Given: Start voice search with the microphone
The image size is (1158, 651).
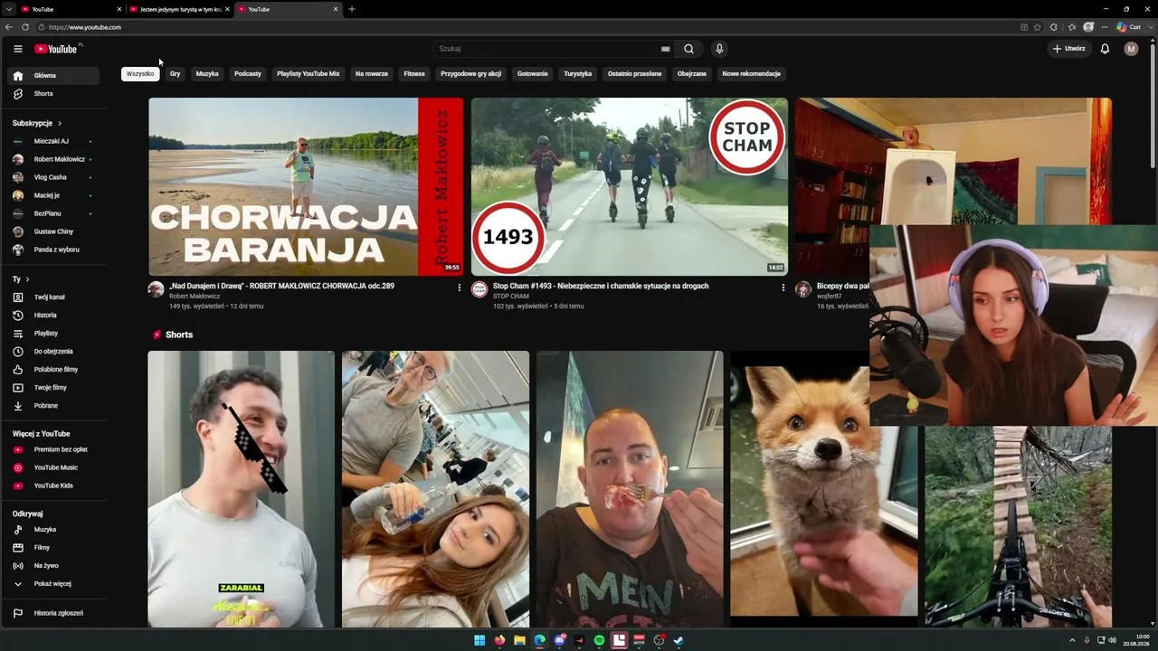Looking at the screenshot, I should point(719,49).
